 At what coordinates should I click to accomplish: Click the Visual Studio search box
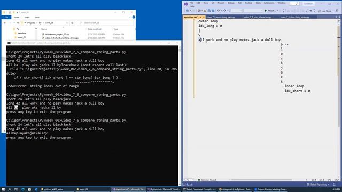(x=294, y=4)
